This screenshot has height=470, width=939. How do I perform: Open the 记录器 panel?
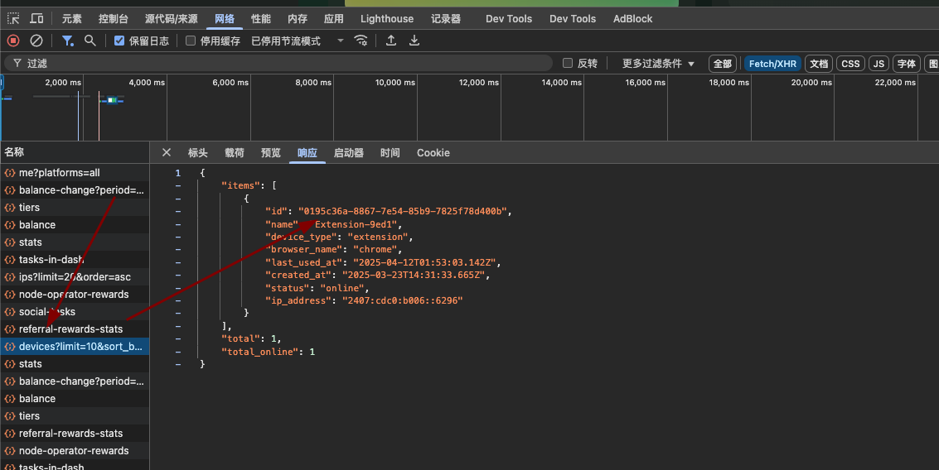point(446,18)
